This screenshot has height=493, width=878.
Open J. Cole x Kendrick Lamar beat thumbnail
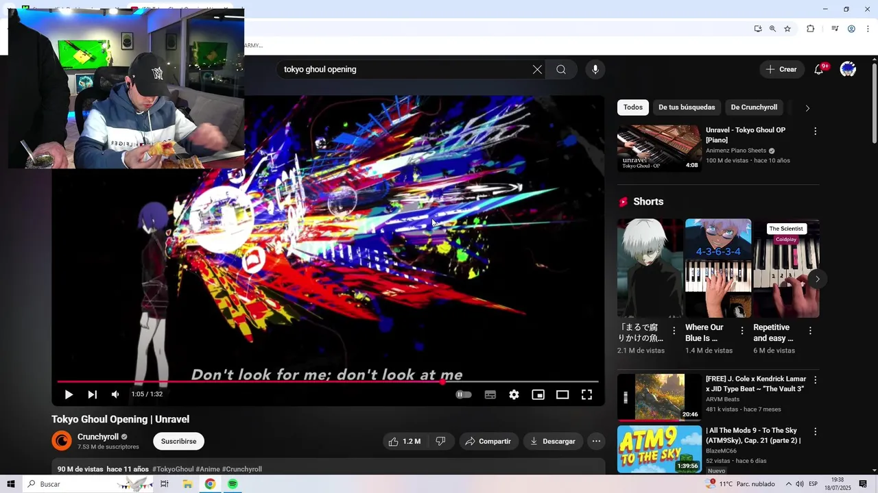pos(659,397)
